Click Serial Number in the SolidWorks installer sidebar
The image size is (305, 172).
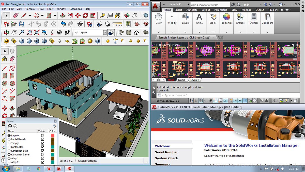(x=166, y=152)
